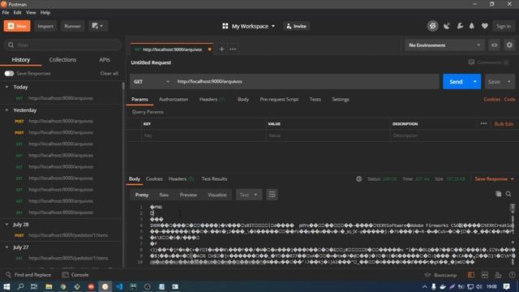The height and width of the screenshot is (292, 519).
Task: Open the No Environment dropdown
Action: click(x=444, y=45)
